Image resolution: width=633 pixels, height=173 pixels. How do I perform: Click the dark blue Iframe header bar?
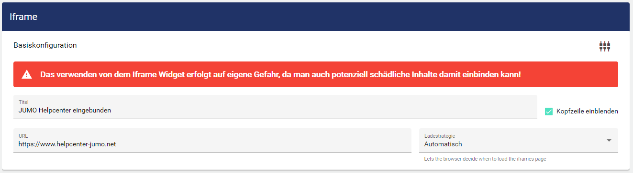coord(316,17)
